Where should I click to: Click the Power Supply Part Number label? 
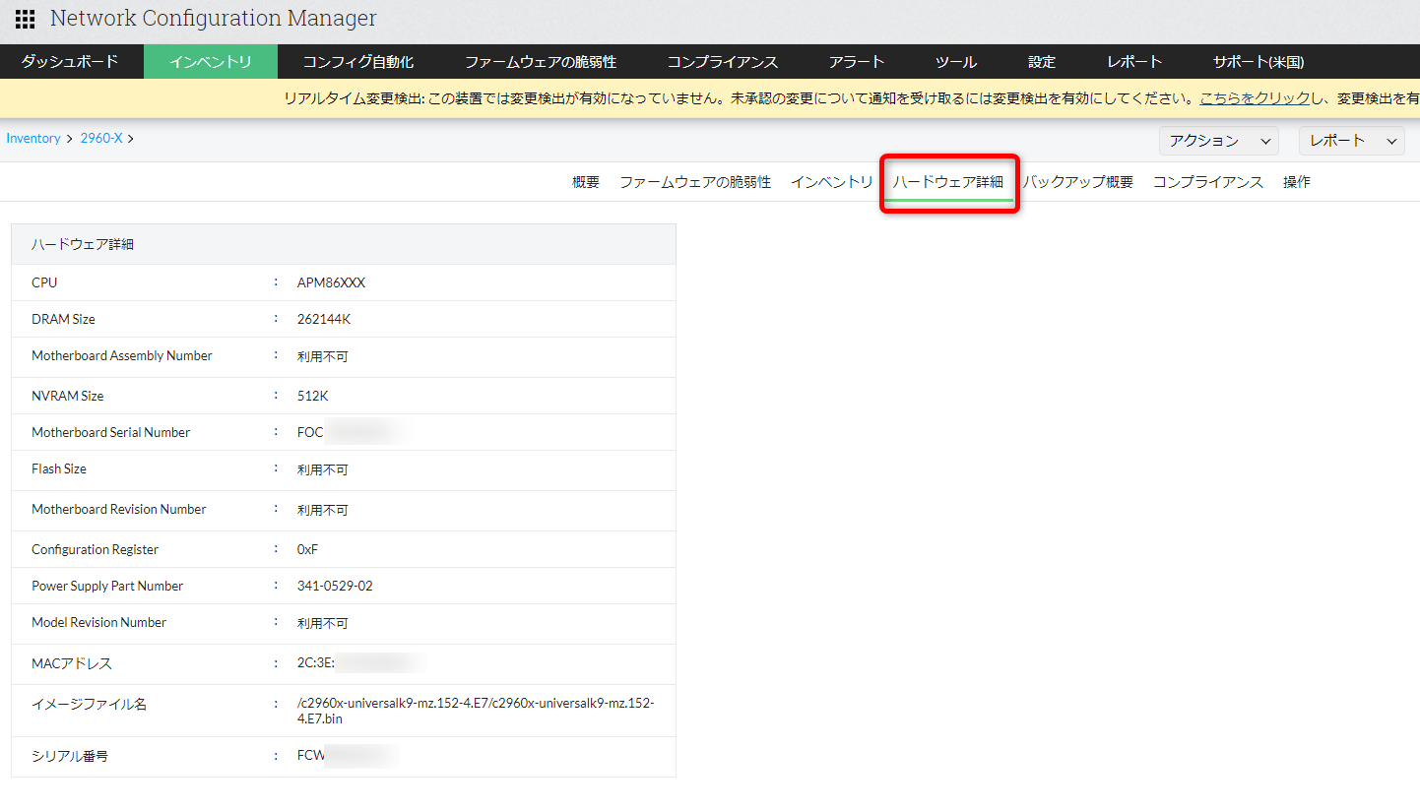click(x=107, y=586)
